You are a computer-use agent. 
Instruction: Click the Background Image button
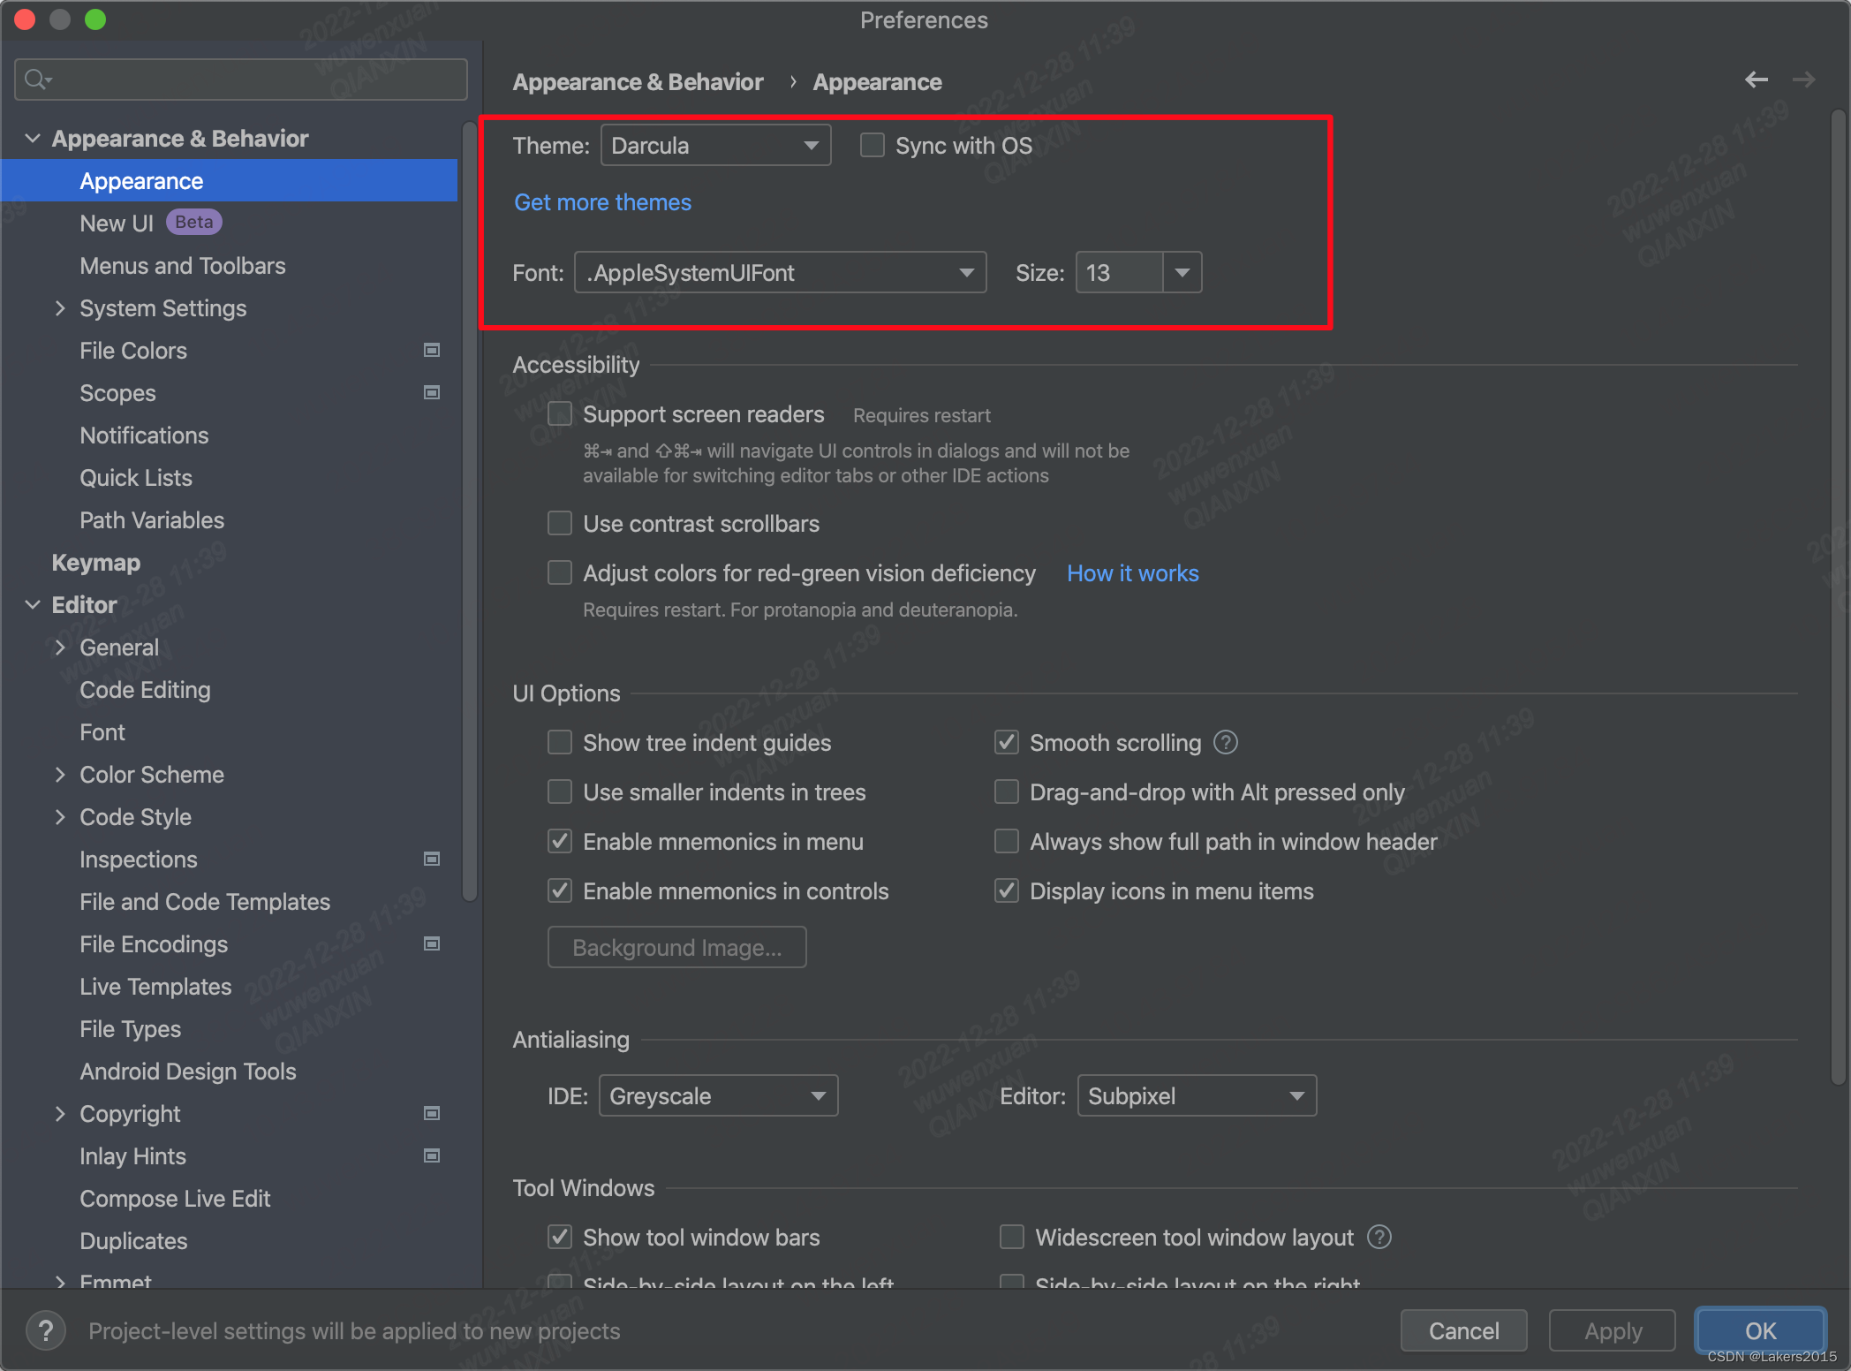coord(676,948)
